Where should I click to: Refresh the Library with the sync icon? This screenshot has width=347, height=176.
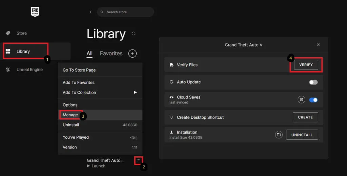134,34
